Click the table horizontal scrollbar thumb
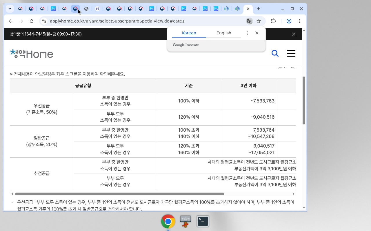This screenshot has width=371, height=231. (x=120, y=194)
